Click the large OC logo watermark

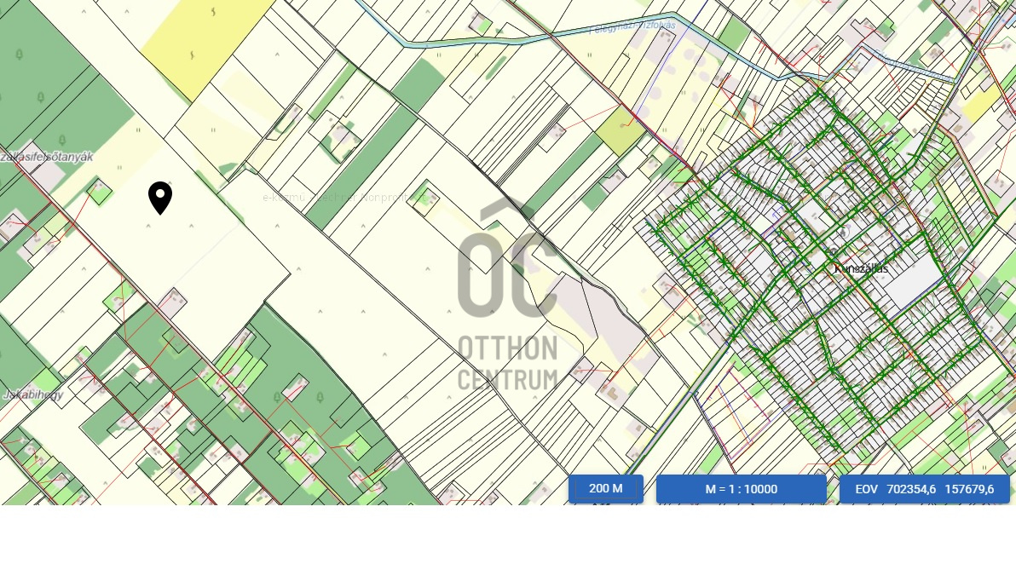[x=507, y=265]
